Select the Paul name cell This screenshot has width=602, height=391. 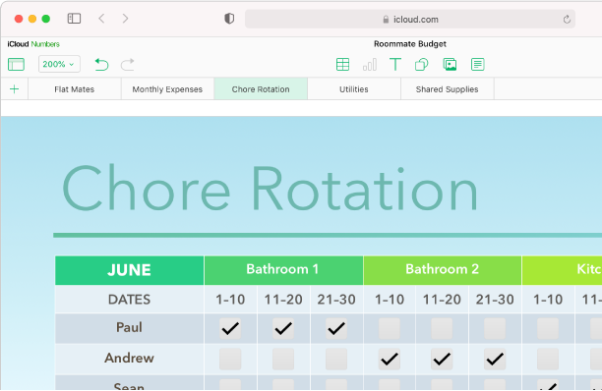point(130,328)
